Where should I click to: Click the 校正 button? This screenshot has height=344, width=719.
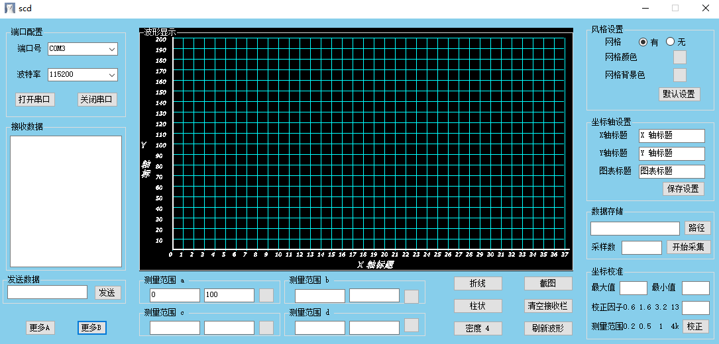[x=696, y=327]
